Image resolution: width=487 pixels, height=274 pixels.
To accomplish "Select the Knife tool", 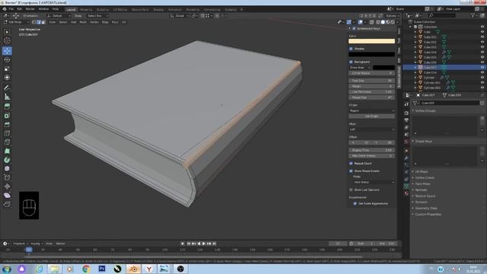I will pyautogui.click(x=7, y=142).
